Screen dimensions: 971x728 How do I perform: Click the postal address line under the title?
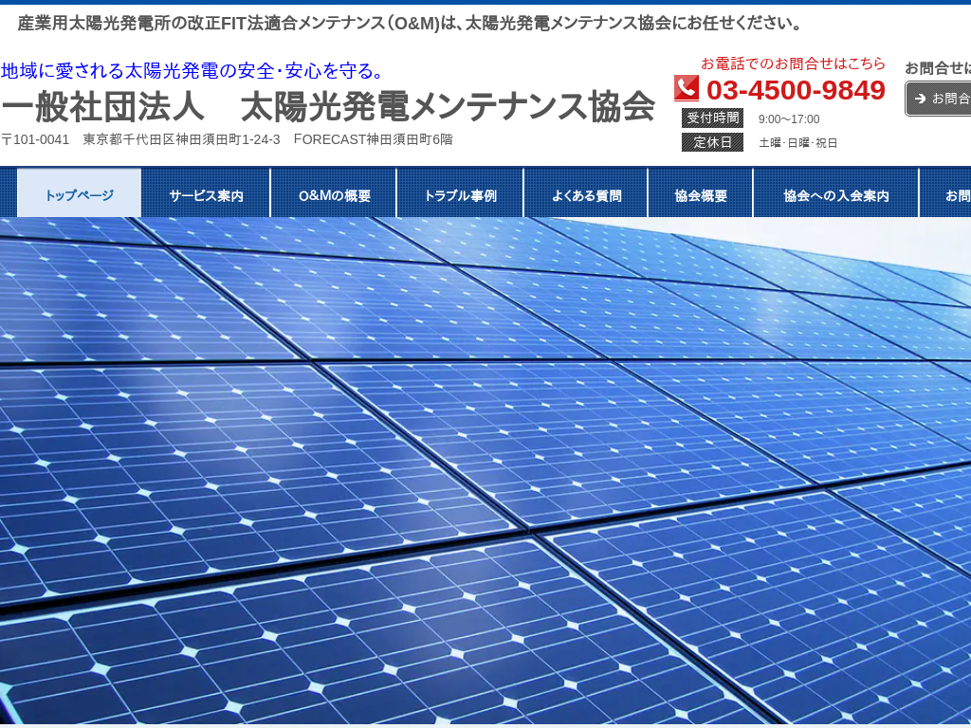(228, 139)
